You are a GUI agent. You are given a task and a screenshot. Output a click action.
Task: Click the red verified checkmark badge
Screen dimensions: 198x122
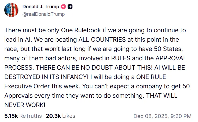[64, 7]
